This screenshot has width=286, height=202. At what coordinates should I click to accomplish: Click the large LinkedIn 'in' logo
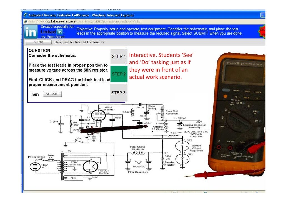(x=31, y=32)
